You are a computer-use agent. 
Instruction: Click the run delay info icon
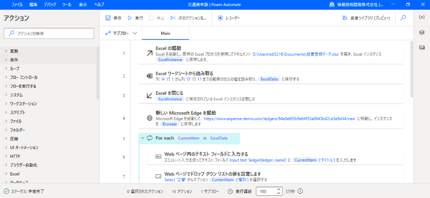coord(300,191)
